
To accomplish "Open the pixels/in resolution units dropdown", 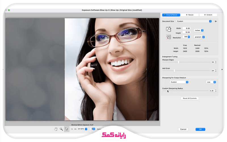I will pos(199,37).
